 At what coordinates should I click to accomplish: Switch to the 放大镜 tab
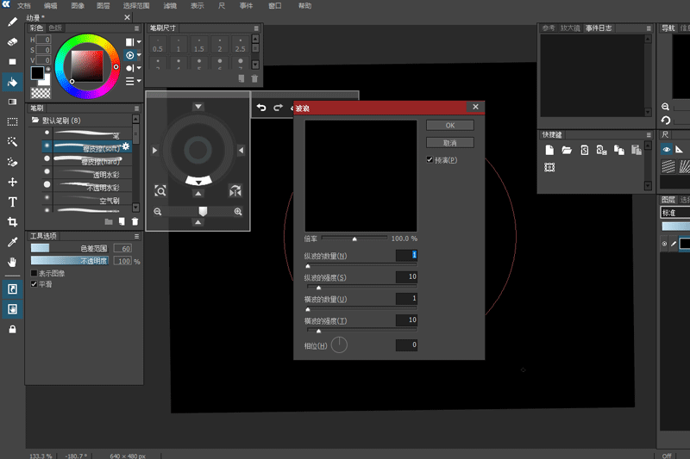click(x=570, y=28)
